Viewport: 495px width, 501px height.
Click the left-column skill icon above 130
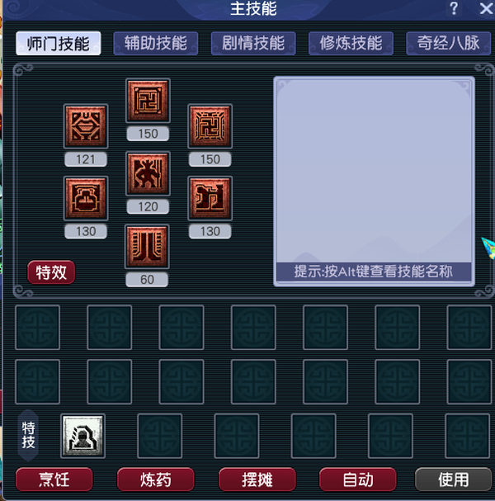[x=86, y=198]
